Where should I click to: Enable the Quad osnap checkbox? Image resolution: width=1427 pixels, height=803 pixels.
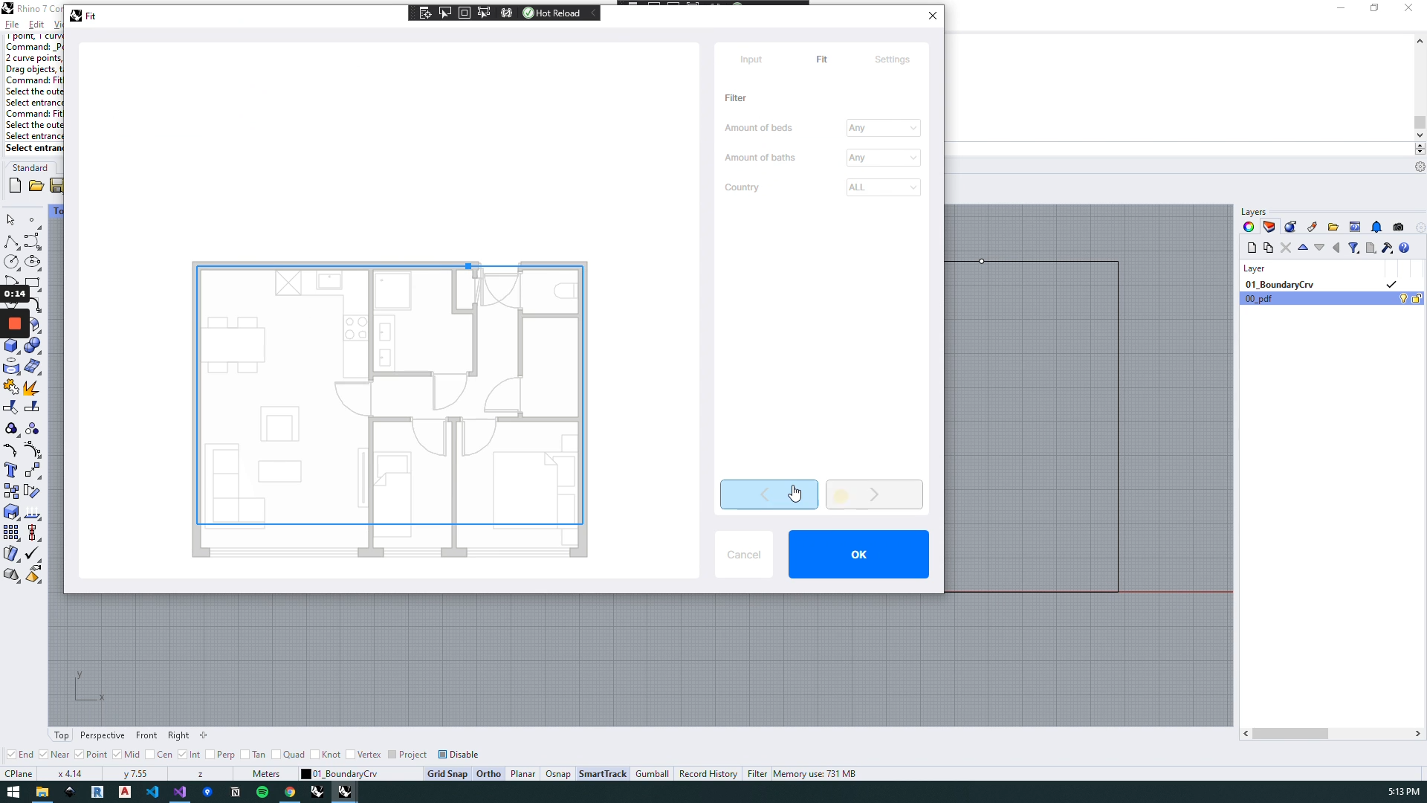click(276, 755)
